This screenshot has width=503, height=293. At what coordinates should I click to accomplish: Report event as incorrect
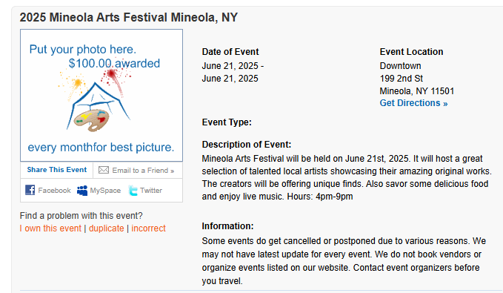[x=148, y=228]
